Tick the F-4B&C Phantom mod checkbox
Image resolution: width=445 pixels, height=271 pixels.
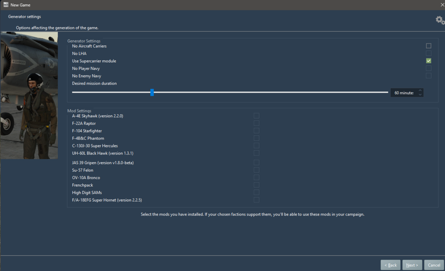[x=256, y=138]
